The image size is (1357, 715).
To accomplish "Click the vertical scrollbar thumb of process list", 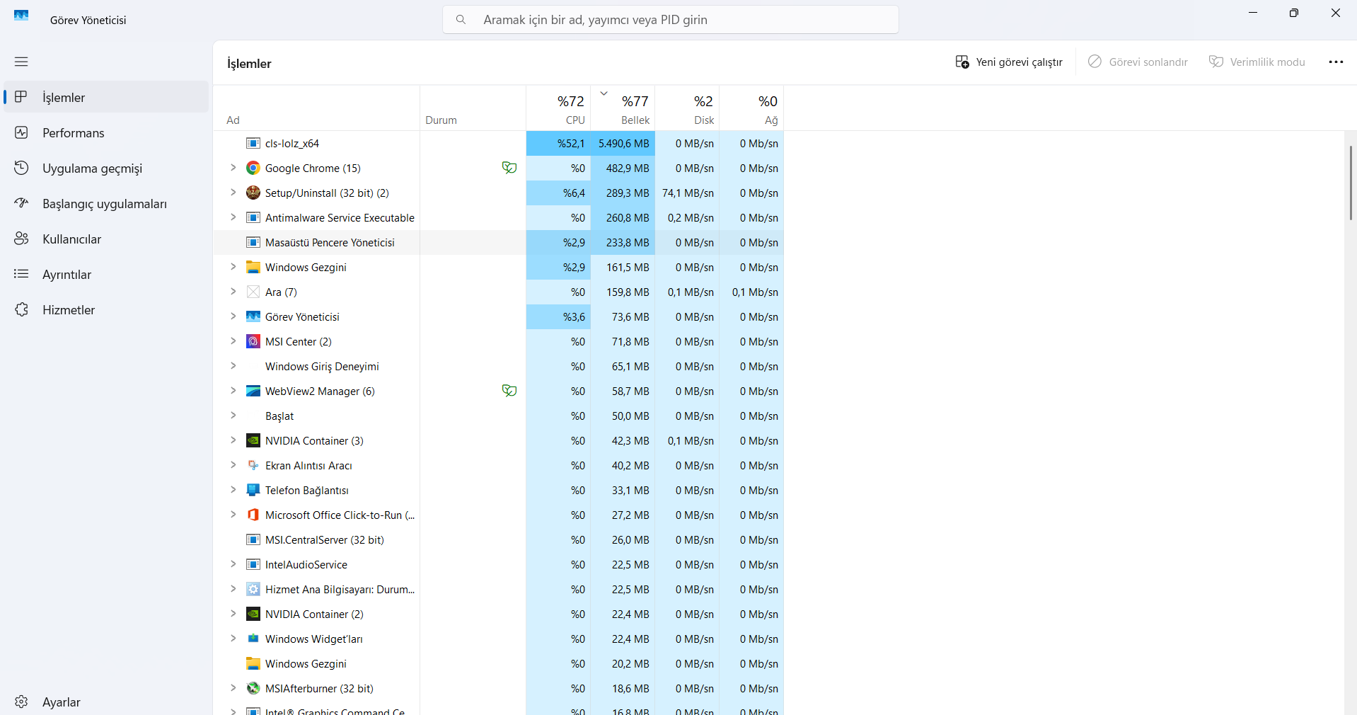I will [x=1351, y=183].
